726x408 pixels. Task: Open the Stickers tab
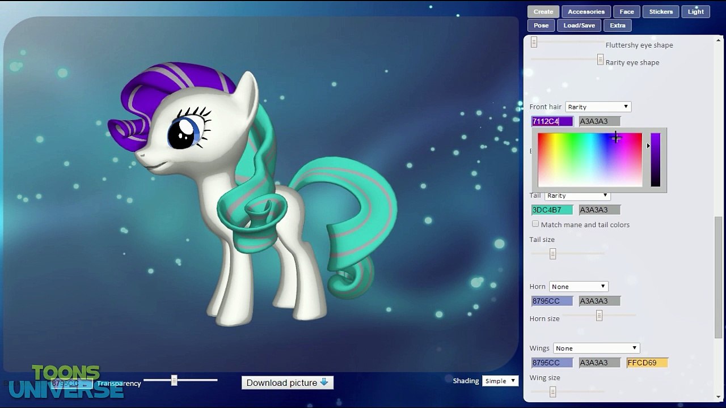click(x=661, y=11)
